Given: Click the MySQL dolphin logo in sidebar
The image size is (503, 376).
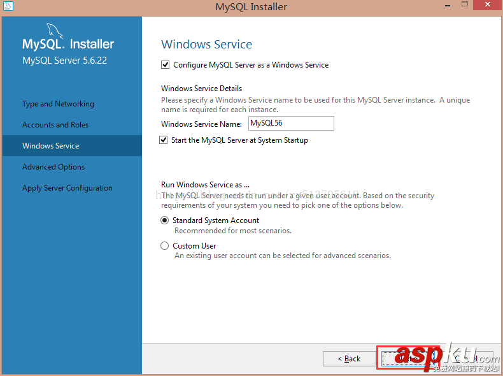Looking at the screenshot, I should 55,31.
